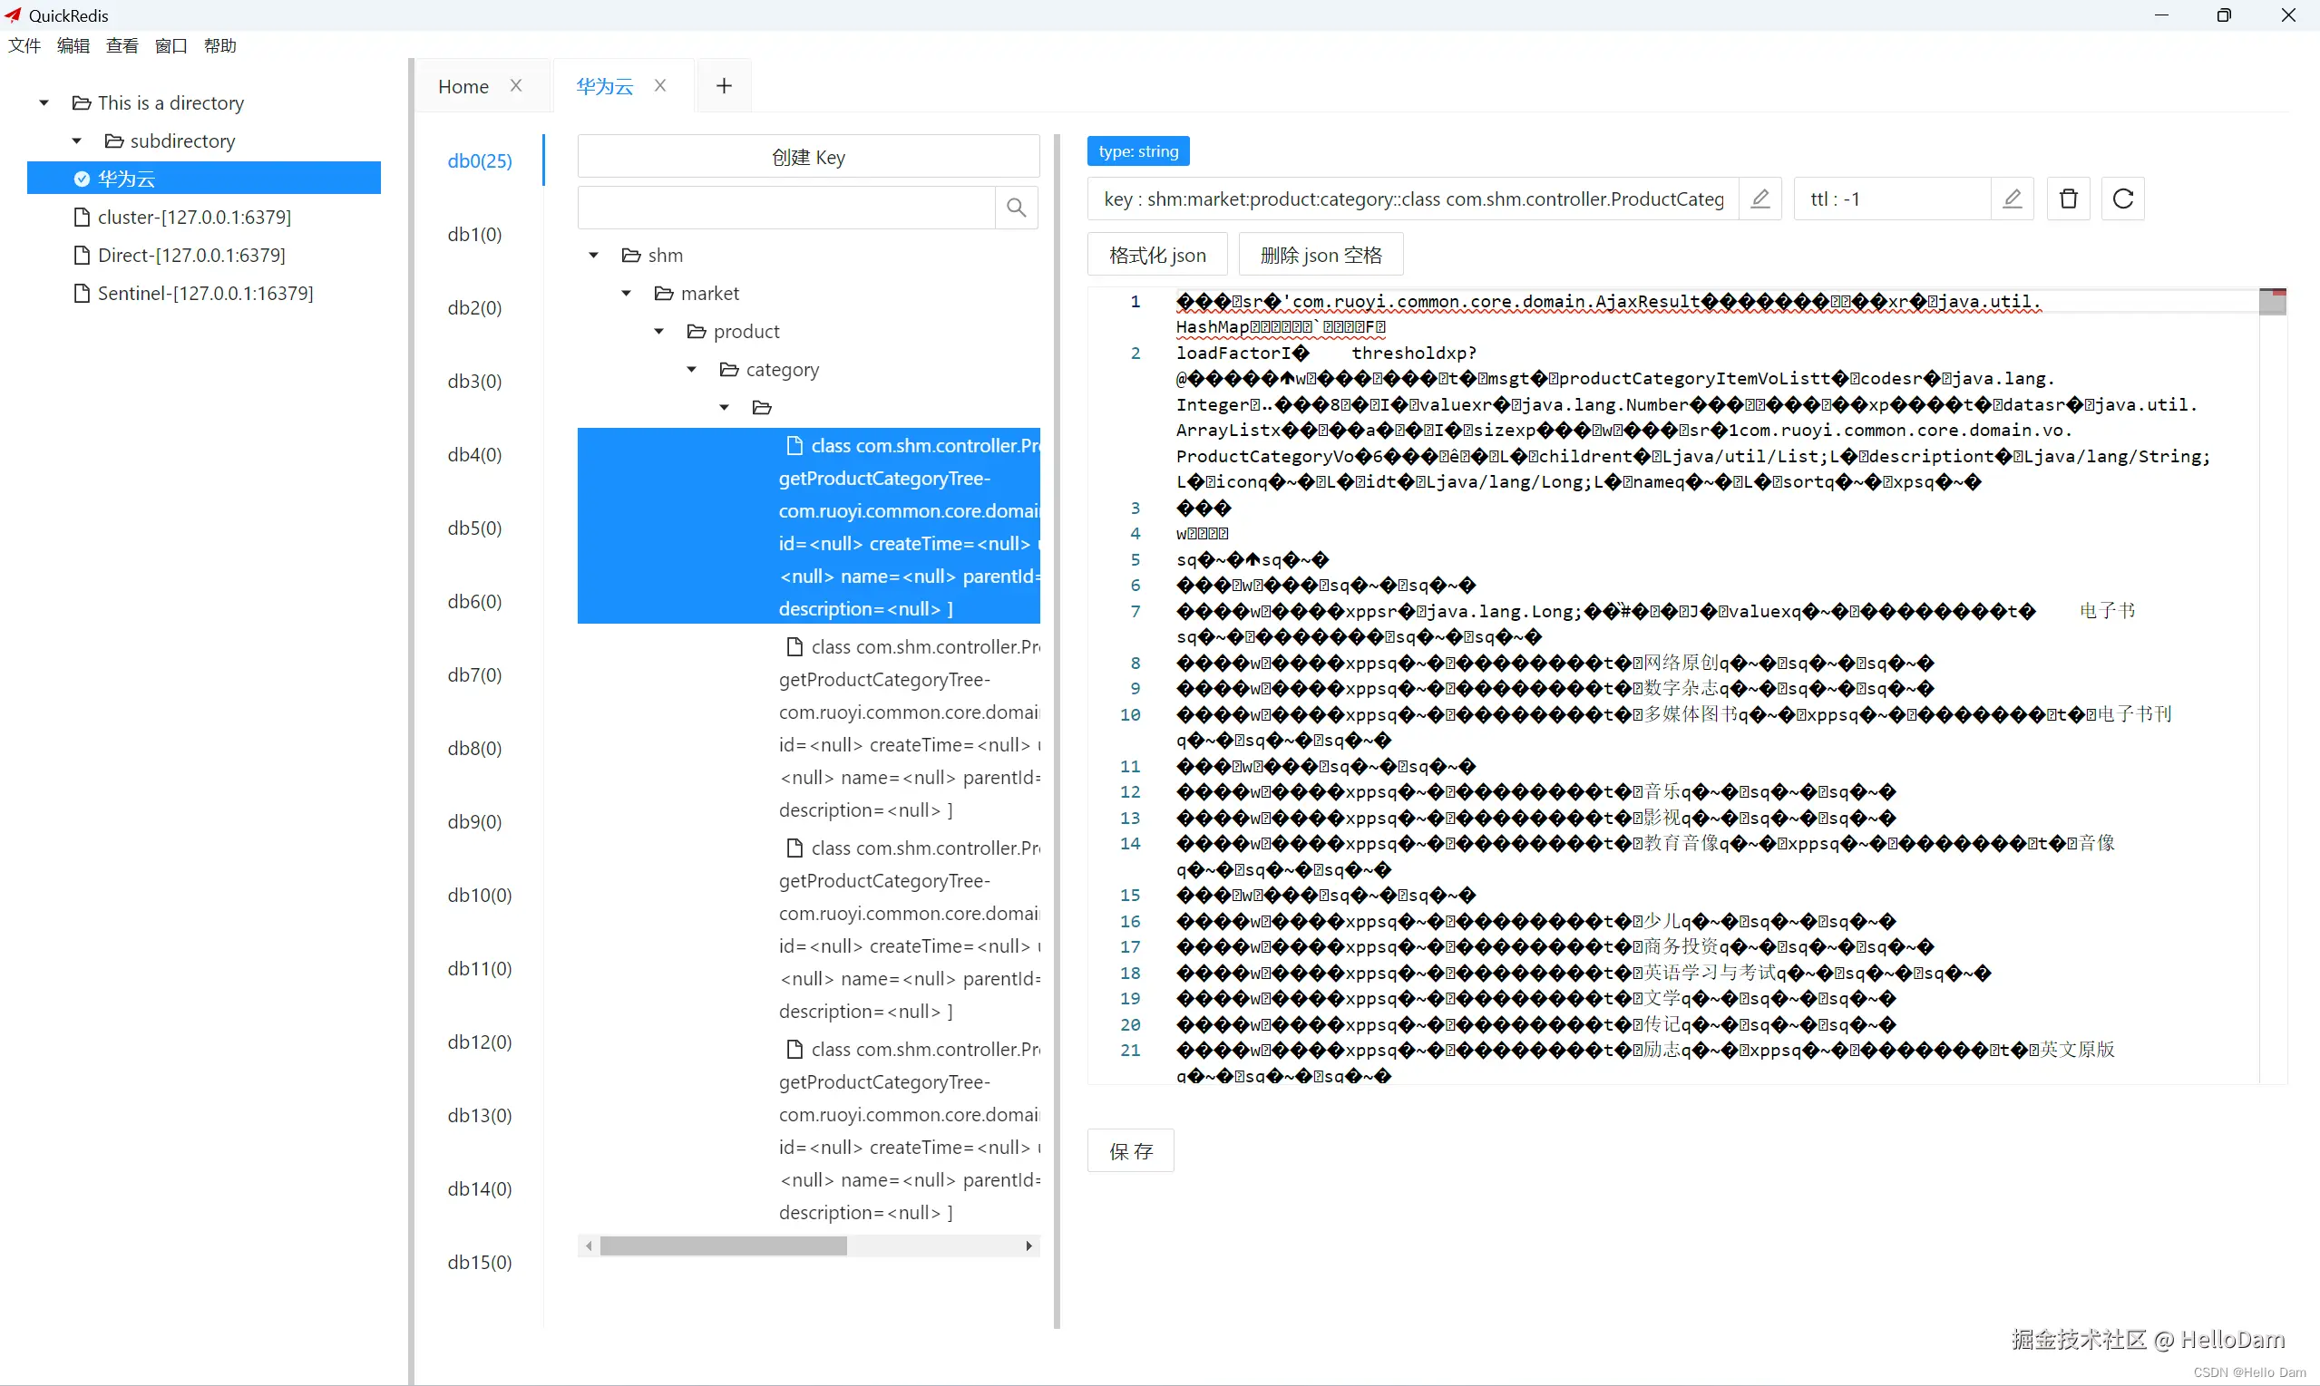
Task: Select database db1(0)
Action: (x=474, y=235)
